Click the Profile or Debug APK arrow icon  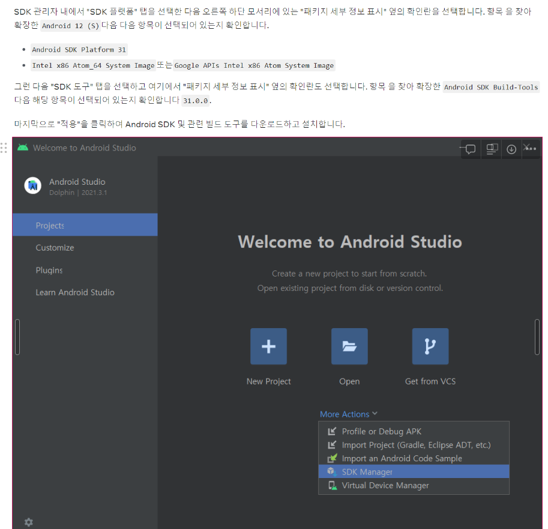332,431
